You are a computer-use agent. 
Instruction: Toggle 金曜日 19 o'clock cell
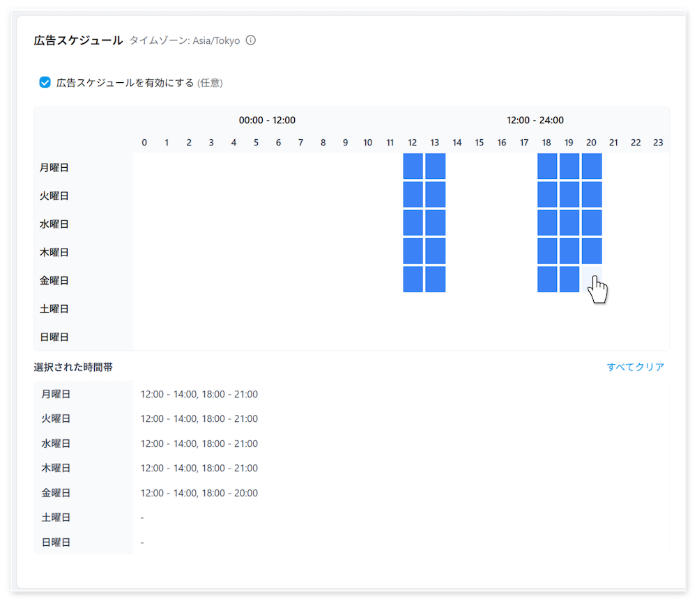point(569,279)
